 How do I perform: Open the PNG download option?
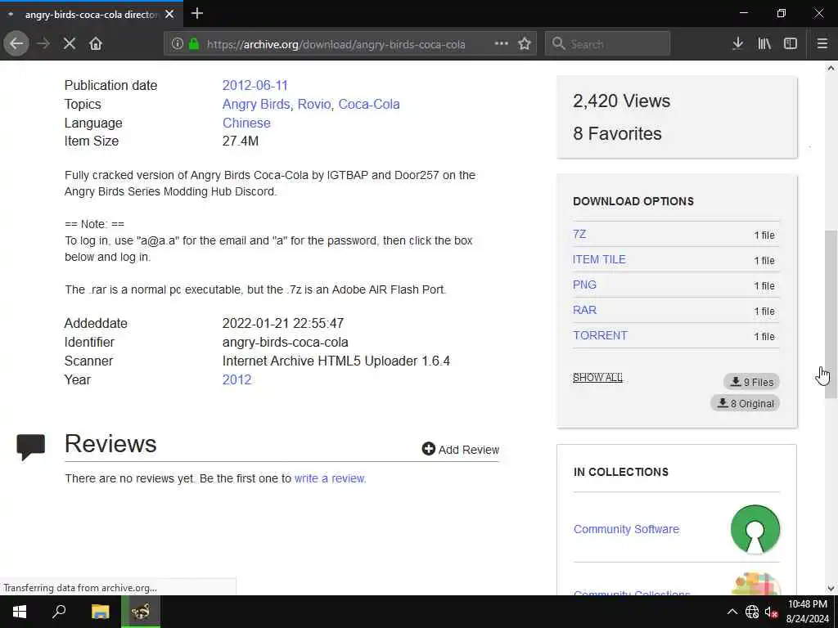click(x=584, y=285)
